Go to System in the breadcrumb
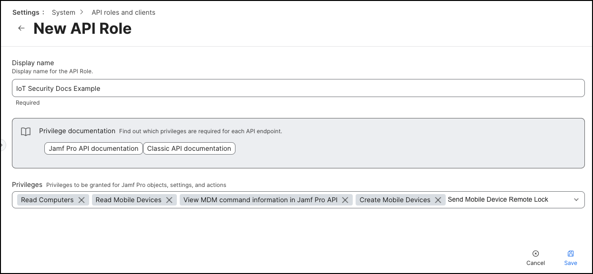This screenshot has height=274, width=593. click(x=63, y=12)
